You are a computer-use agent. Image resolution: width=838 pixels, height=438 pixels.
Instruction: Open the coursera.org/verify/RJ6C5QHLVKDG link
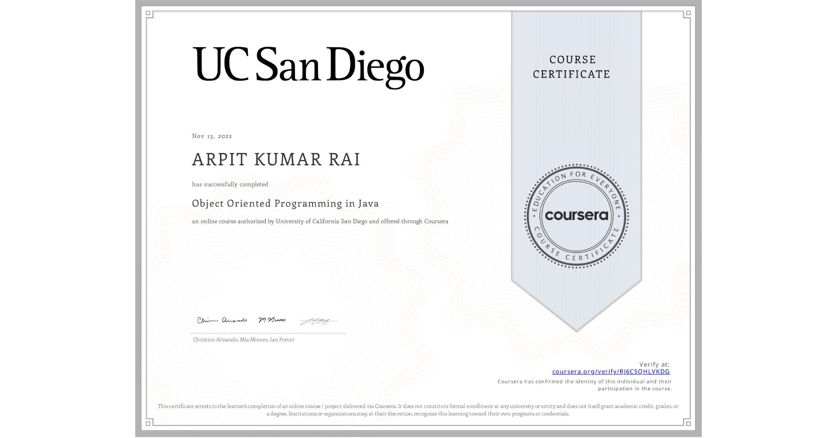coord(611,372)
